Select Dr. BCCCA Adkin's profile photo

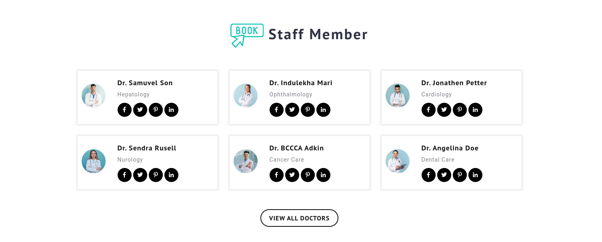pyautogui.click(x=246, y=161)
